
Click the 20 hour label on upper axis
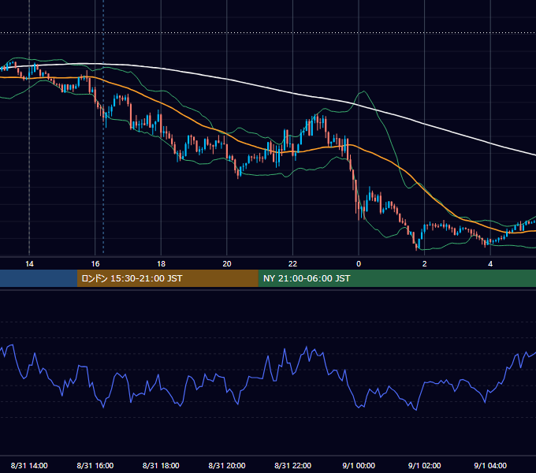click(227, 264)
